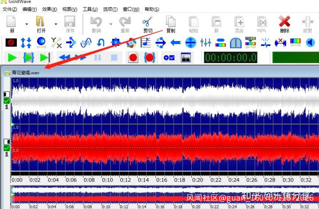Click the black censor effect icon

click(x=11, y=42)
